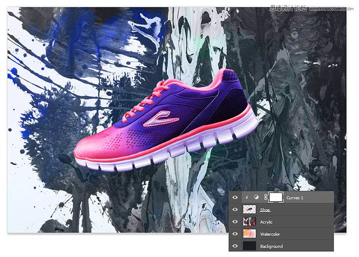Image resolution: width=359 pixels, height=257 pixels.
Task: Click the Shoe layer thumbnail
Action: [x=249, y=210]
